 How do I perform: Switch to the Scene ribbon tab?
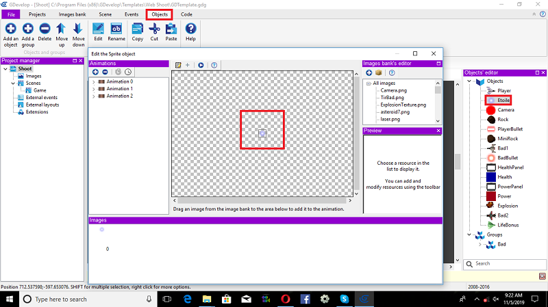(105, 14)
